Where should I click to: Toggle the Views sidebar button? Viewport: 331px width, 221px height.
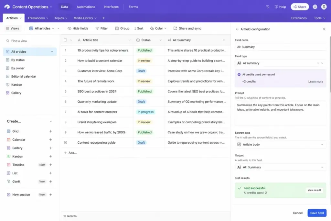pos(13,28)
